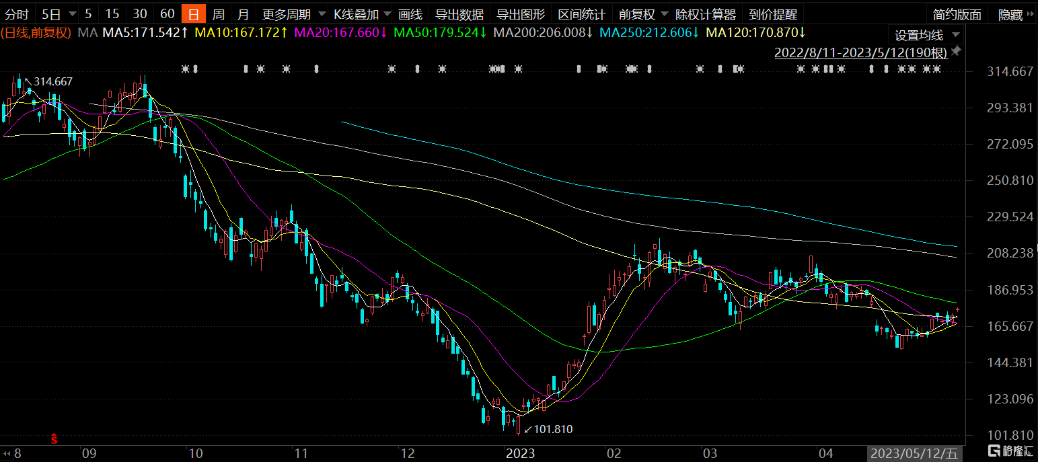Select the 60 minute period
The width and height of the screenshot is (1038, 462).
pyautogui.click(x=168, y=14)
